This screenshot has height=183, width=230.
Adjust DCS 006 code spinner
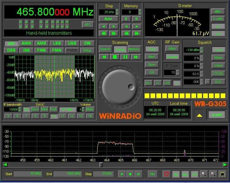click(202, 82)
